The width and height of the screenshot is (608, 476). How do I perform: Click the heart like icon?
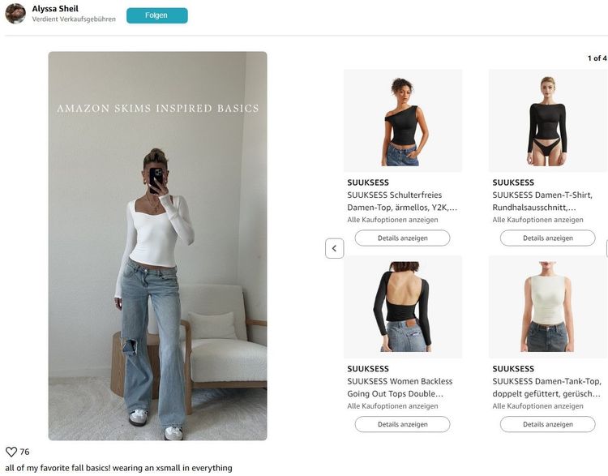[x=11, y=452]
